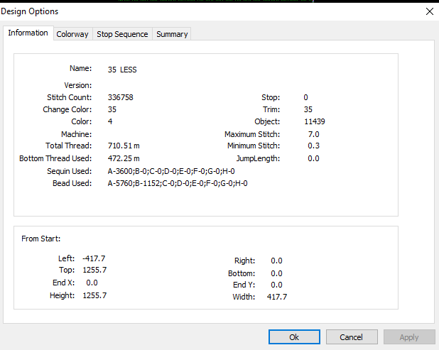Click the End X value 0.0
This screenshot has width=439, height=350.
tap(92, 283)
